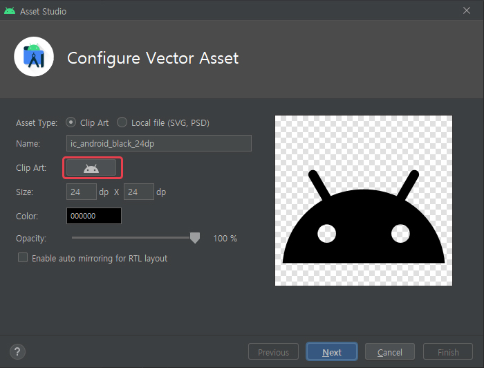This screenshot has height=368, width=484.
Task: Click the Android logo in the title bar
Action: tap(10, 11)
